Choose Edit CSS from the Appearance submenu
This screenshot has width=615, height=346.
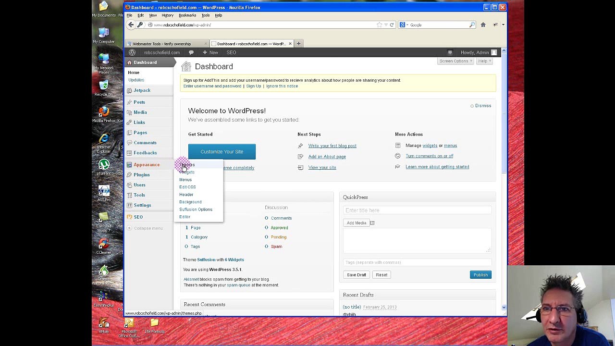tap(187, 187)
